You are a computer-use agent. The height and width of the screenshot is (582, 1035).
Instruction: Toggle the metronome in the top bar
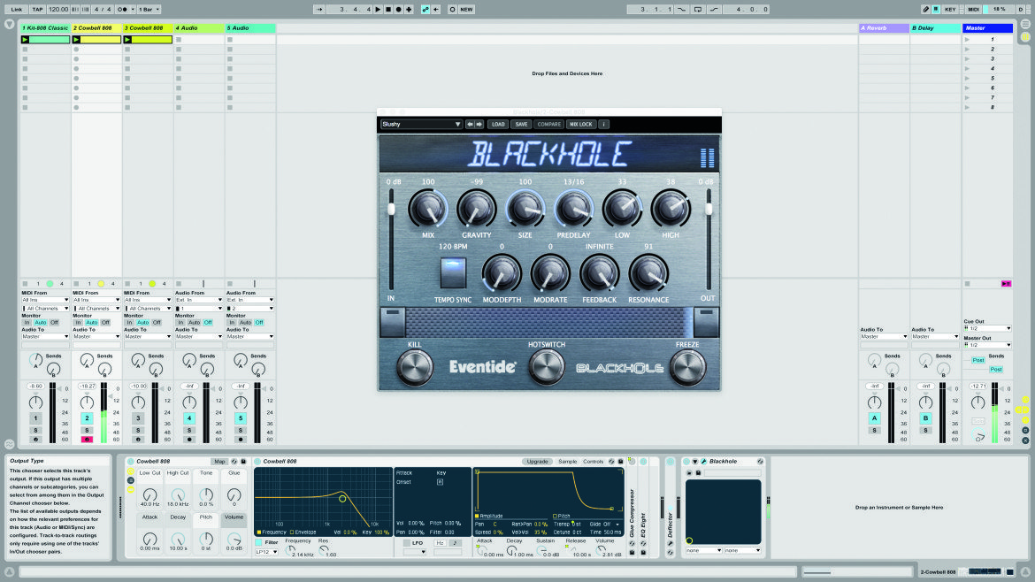(x=124, y=9)
